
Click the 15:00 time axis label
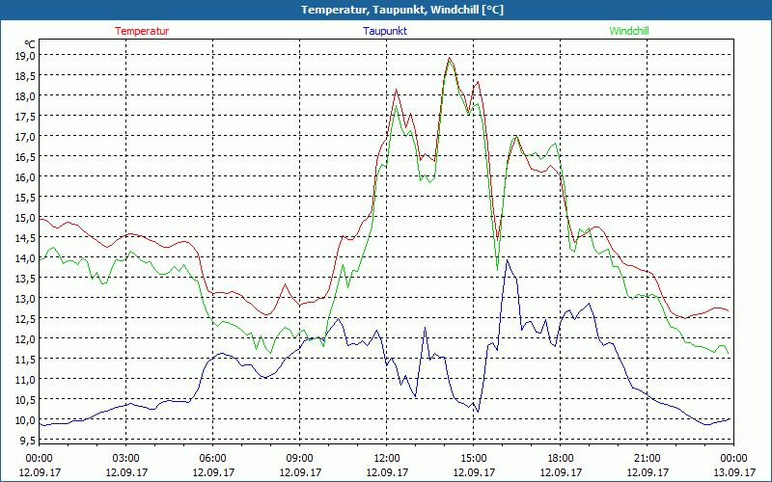[x=474, y=458]
